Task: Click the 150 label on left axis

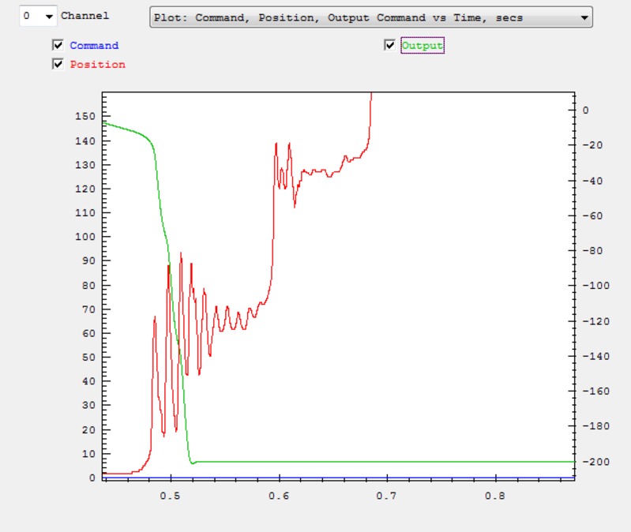Action: pyautogui.click(x=85, y=116)
